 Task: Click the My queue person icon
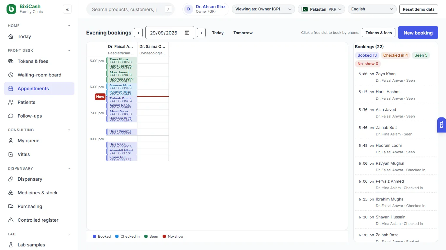(11, 141)
